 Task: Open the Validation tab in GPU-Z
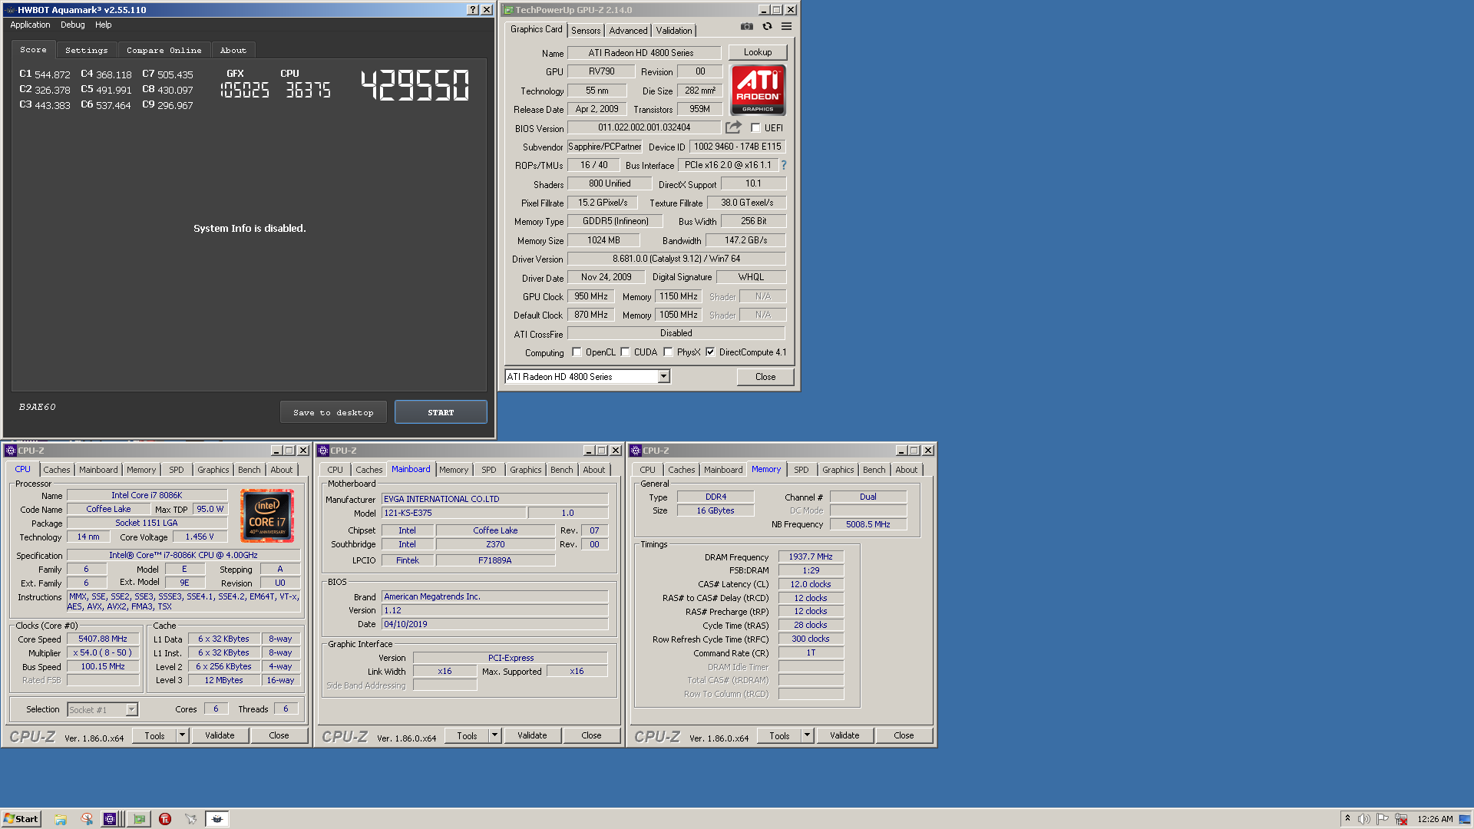(x=674, y=31)
